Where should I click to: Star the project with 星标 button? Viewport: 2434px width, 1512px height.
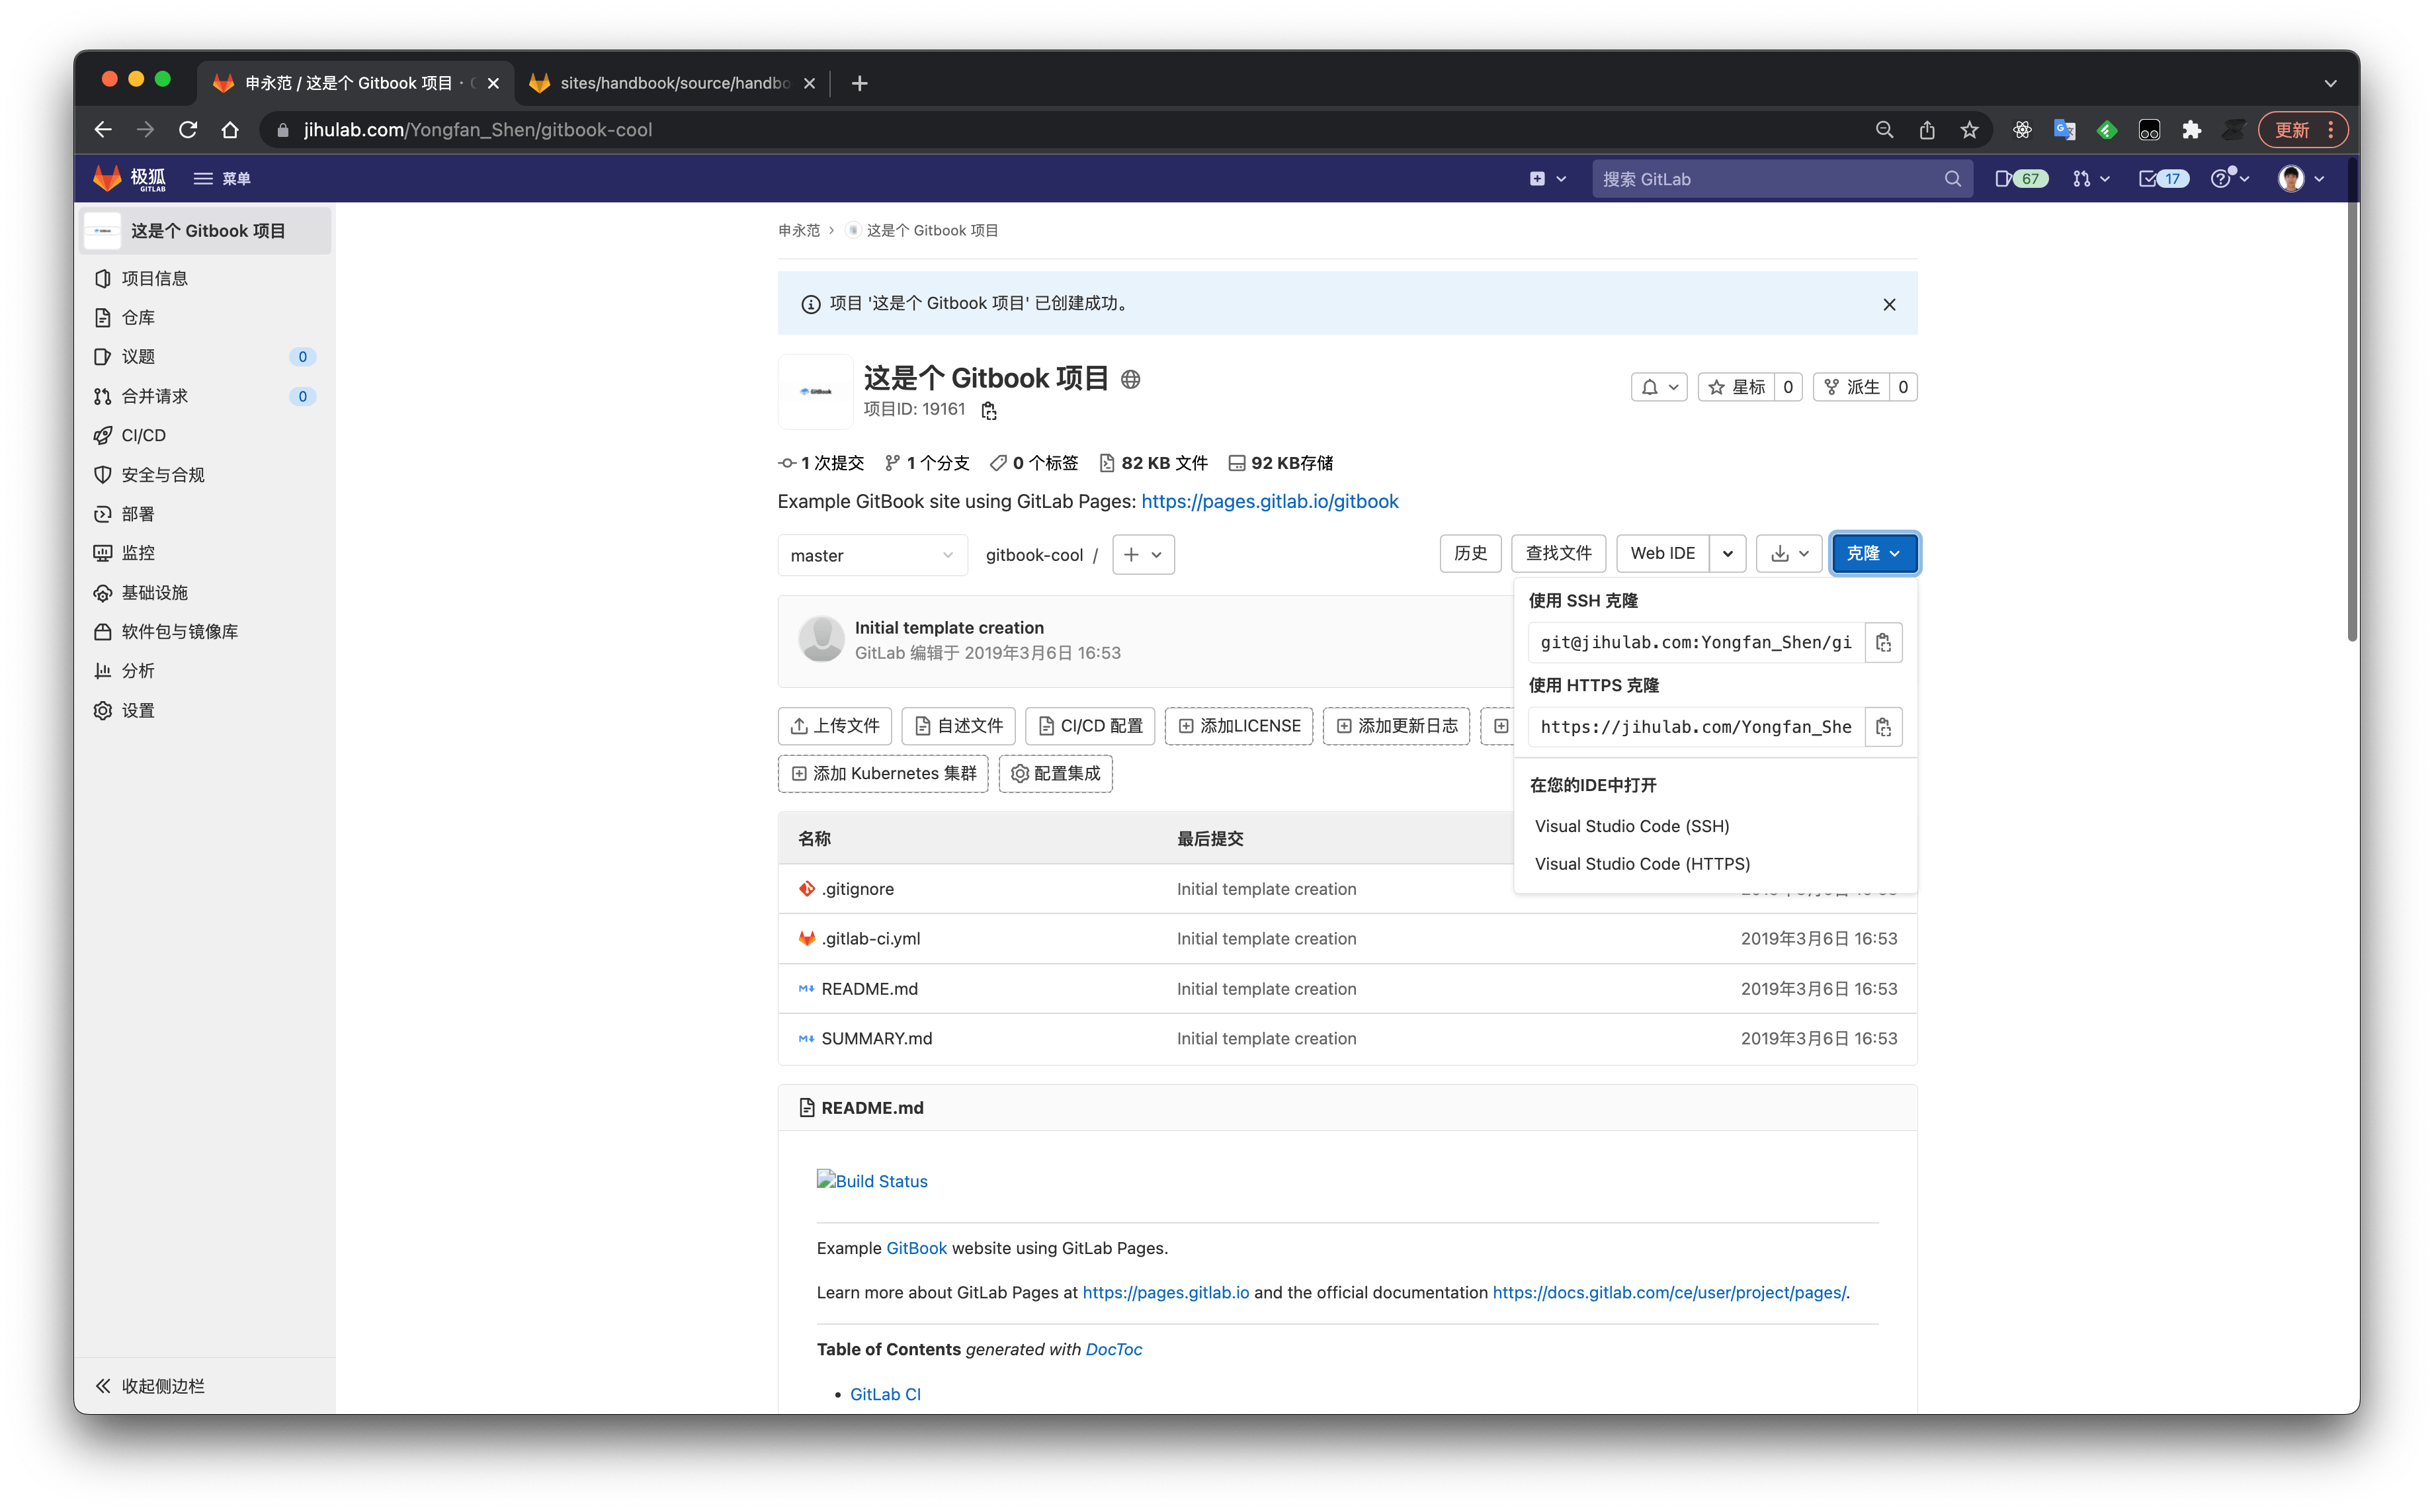[1738, 387]
